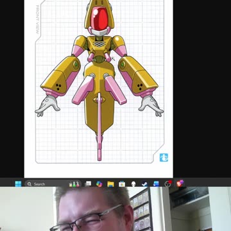Click the FRONT VIEW label on the sheet
The image size is (231, 231).
(38, 20)
